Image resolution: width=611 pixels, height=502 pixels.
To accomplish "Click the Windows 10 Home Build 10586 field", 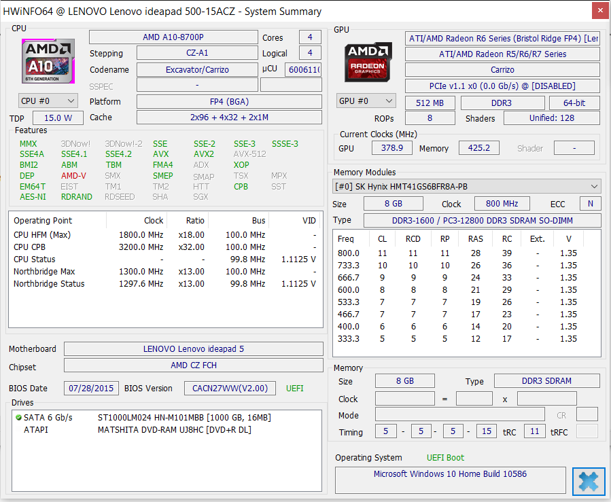I will [x=451, y=480].
